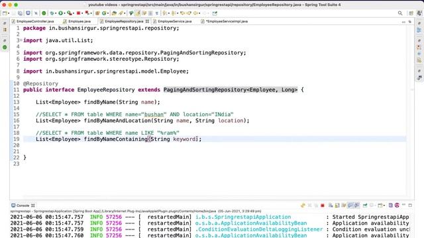Expand the dropdown beside the red Stop icon
The image size is (424, 238).
82,13
